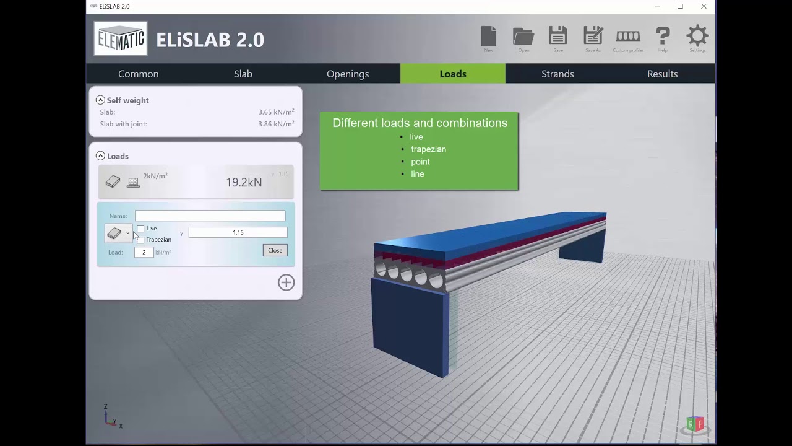
Task: Click the Close button in load editor
Action: (x=275, y=250)
